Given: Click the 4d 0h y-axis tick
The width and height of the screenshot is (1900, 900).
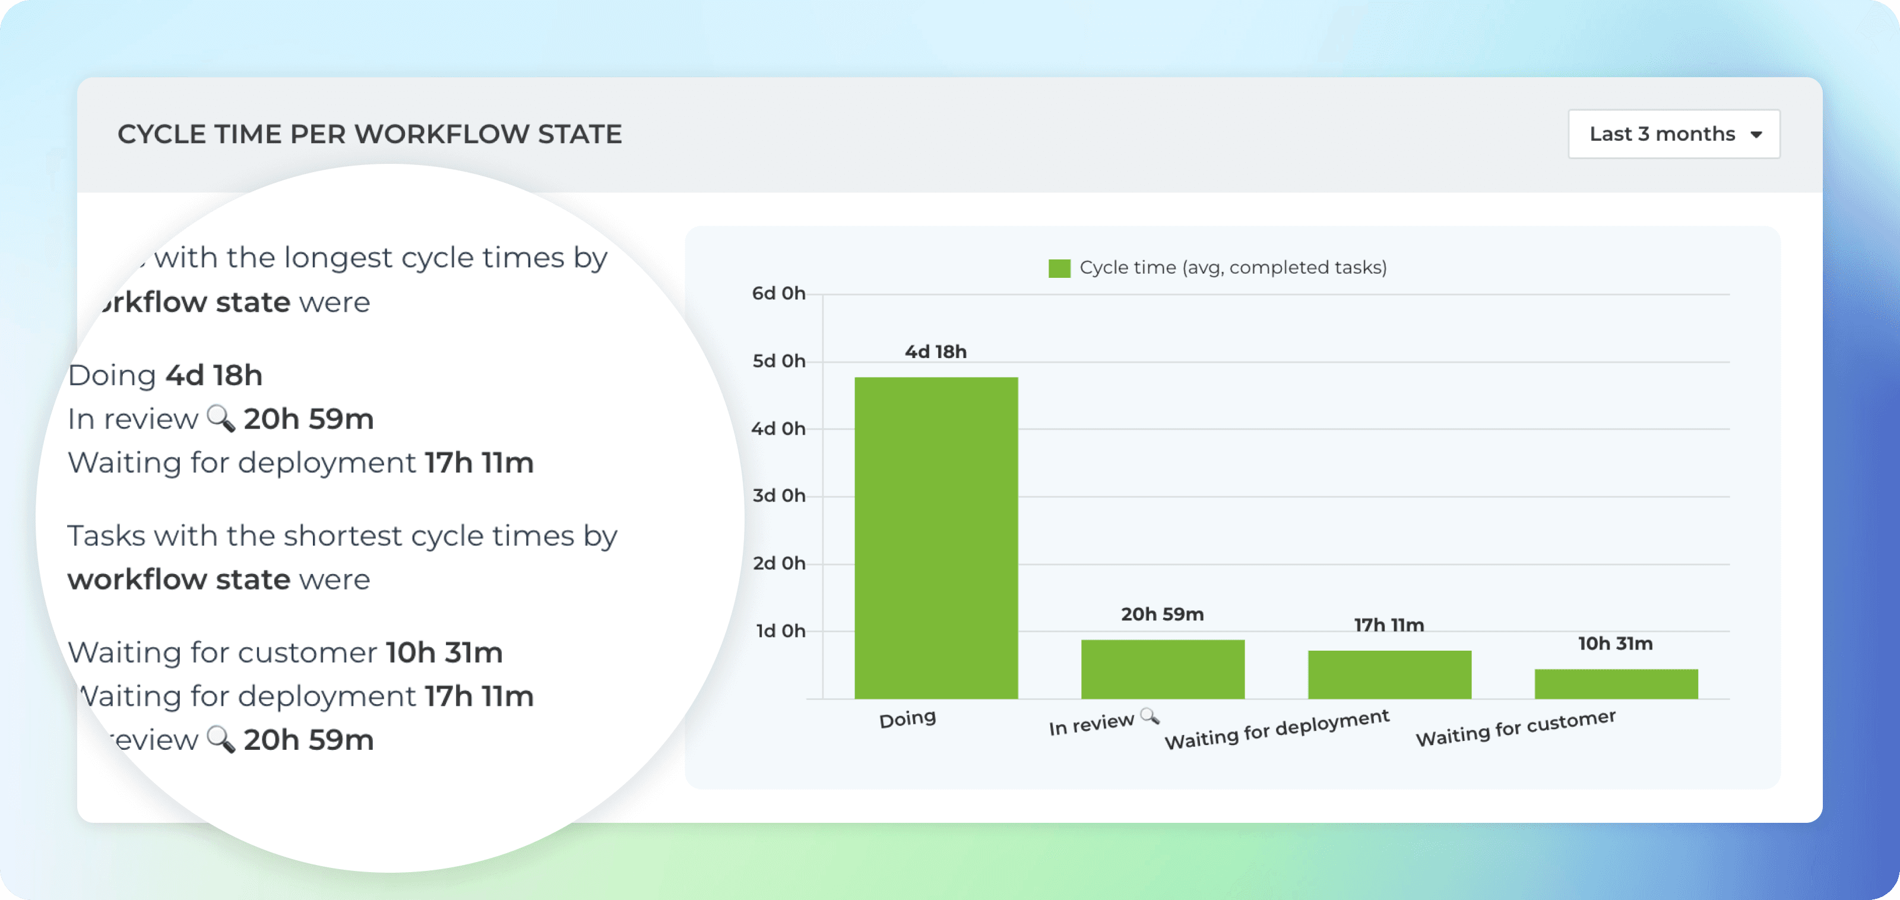Looking at the screenshot, I should (x=778, y=429).
